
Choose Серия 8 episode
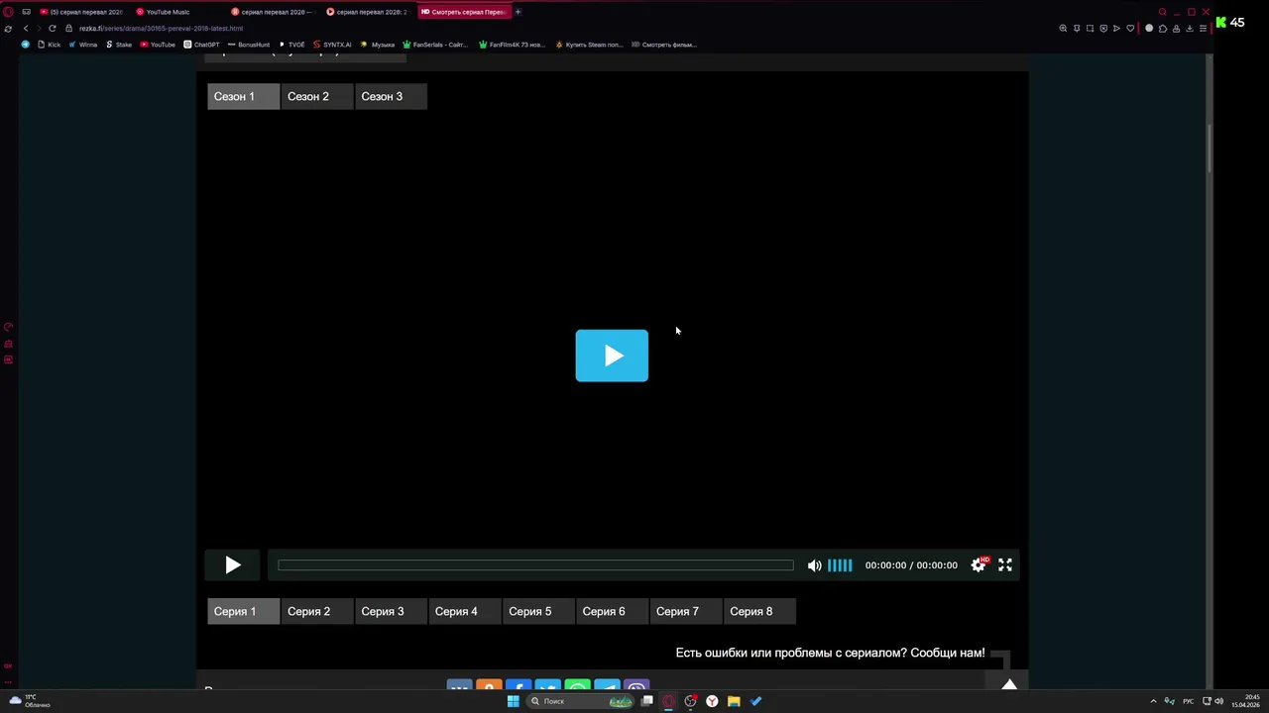759,611
